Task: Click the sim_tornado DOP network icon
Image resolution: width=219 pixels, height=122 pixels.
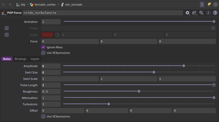Action: 62,5
